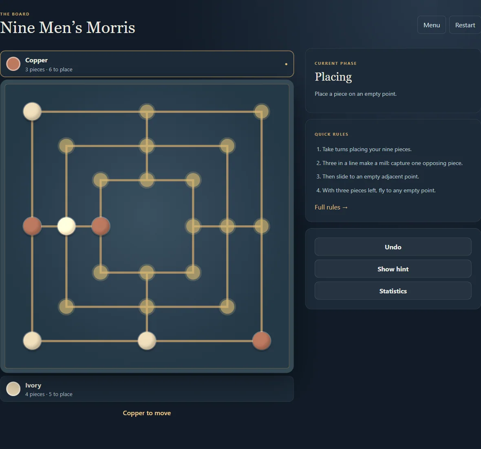Click rule 'Then slide to an empty adjacent point.'
The height and width of the screenshot is (449, 481).
[371, 177]
